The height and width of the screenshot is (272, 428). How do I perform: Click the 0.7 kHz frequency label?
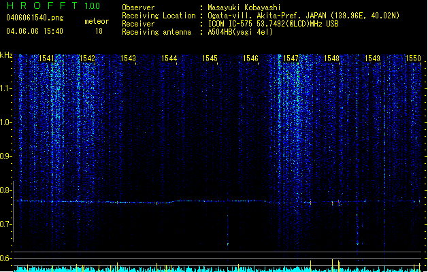point(6,224)
